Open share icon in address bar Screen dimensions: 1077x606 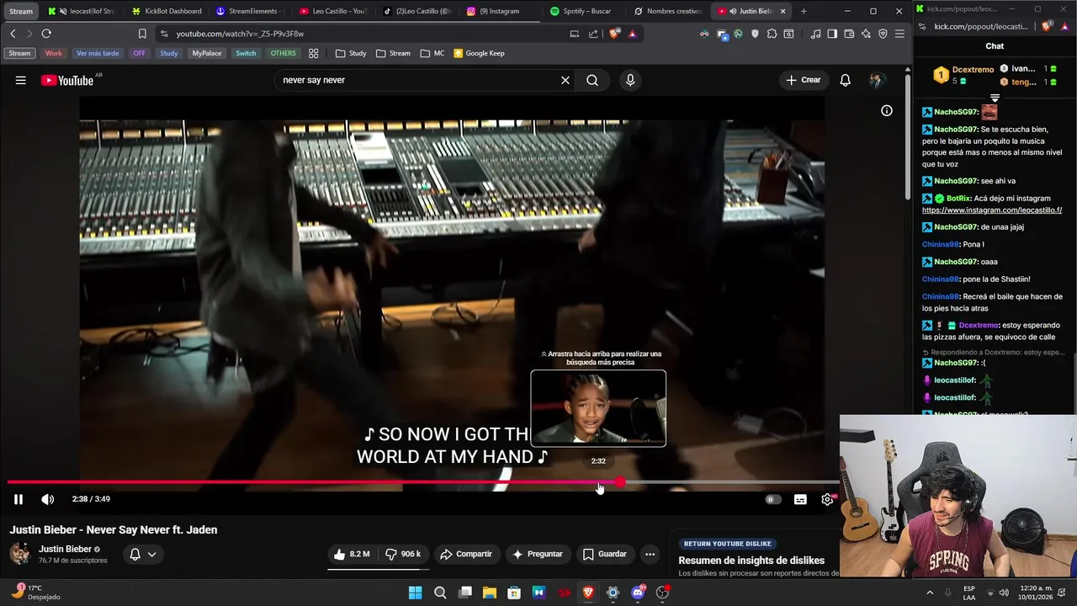tap(593, 34)
